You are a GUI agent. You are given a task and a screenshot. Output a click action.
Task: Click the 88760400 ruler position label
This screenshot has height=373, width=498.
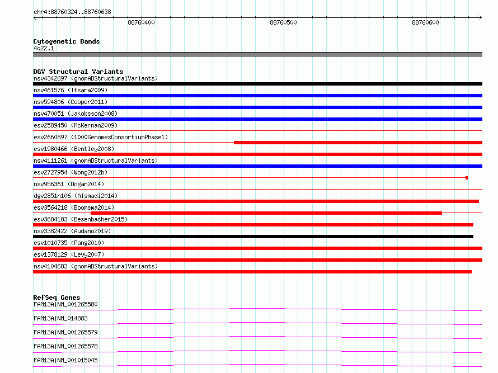141,22
